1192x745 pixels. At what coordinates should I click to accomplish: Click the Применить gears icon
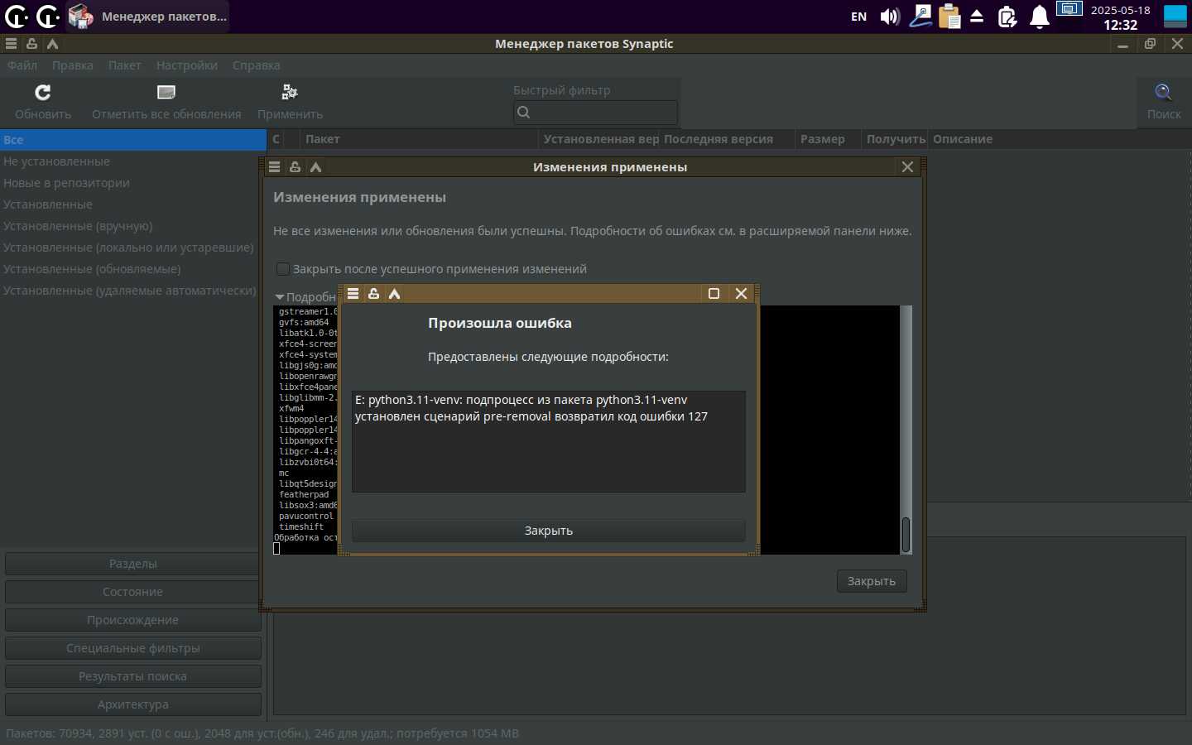pyautogui.click(x=290, y=93)
